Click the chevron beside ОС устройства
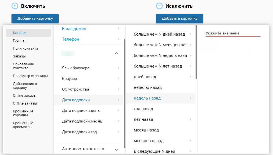 [x=119, y=89]
